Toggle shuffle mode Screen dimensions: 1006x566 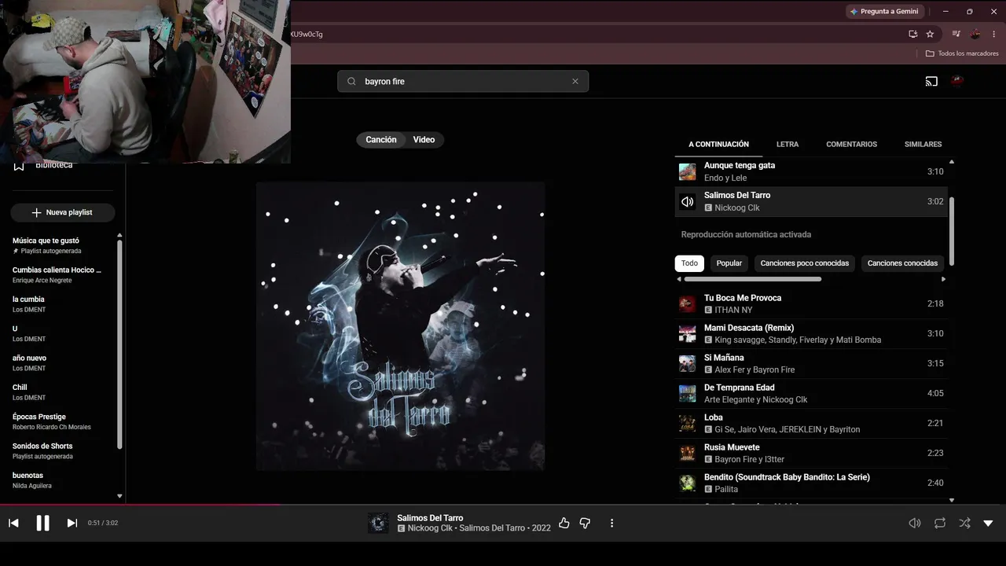[964, 523]
